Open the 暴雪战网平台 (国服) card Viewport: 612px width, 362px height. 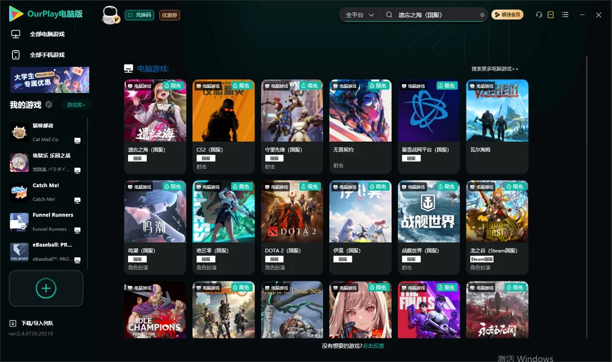[x=428, y=127]
